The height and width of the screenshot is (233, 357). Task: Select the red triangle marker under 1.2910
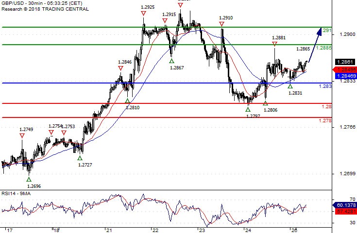click(222, 24)
